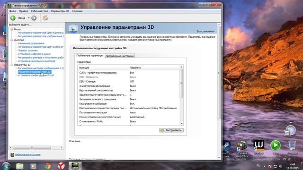Click the task tree horizontal scrollbar thumb
Screen dimensions: 303x170
pyautogui.click(x=32, y=147)
